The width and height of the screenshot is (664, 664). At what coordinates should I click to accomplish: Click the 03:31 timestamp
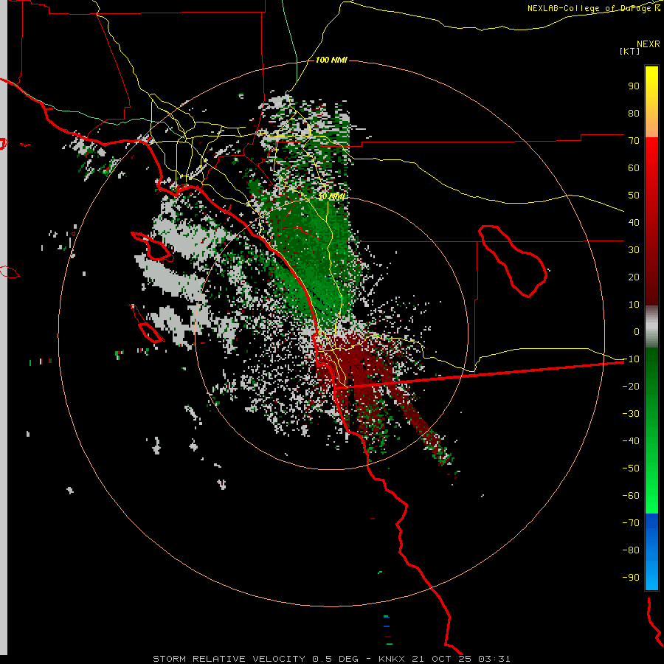494,659
